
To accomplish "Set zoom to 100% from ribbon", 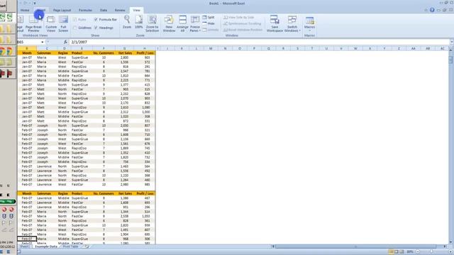I will pos(139,22).
